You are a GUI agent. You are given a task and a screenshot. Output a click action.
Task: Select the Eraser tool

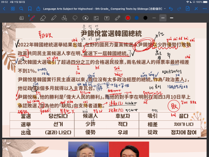point(43,18)
